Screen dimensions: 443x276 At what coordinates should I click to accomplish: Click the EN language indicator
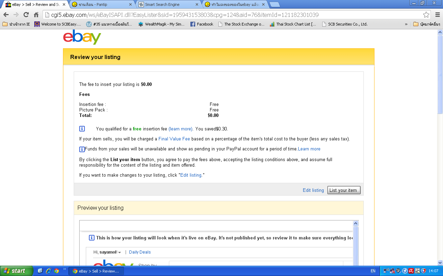coord(373,271)
